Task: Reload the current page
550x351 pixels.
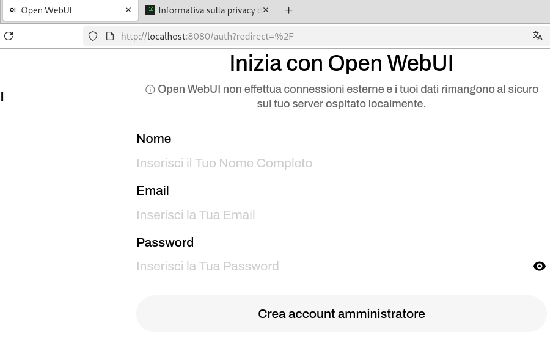Action: point(9,36)
